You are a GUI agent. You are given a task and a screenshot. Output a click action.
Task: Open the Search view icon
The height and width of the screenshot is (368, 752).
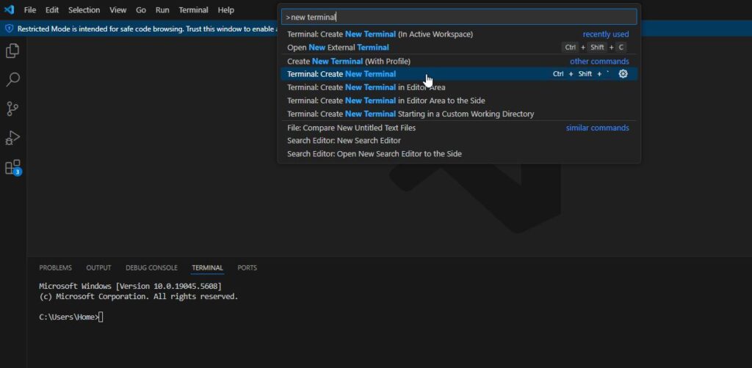12,80
